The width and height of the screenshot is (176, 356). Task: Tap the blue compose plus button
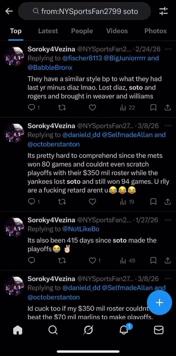click(x=159, y=303)
